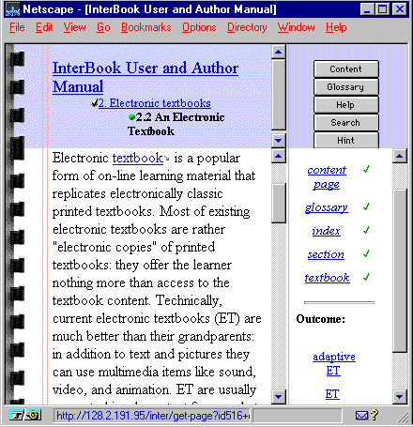Follow the '2. Electronic textbooks' link
This screenshot has height=427, width=413.
coord(155,103)
